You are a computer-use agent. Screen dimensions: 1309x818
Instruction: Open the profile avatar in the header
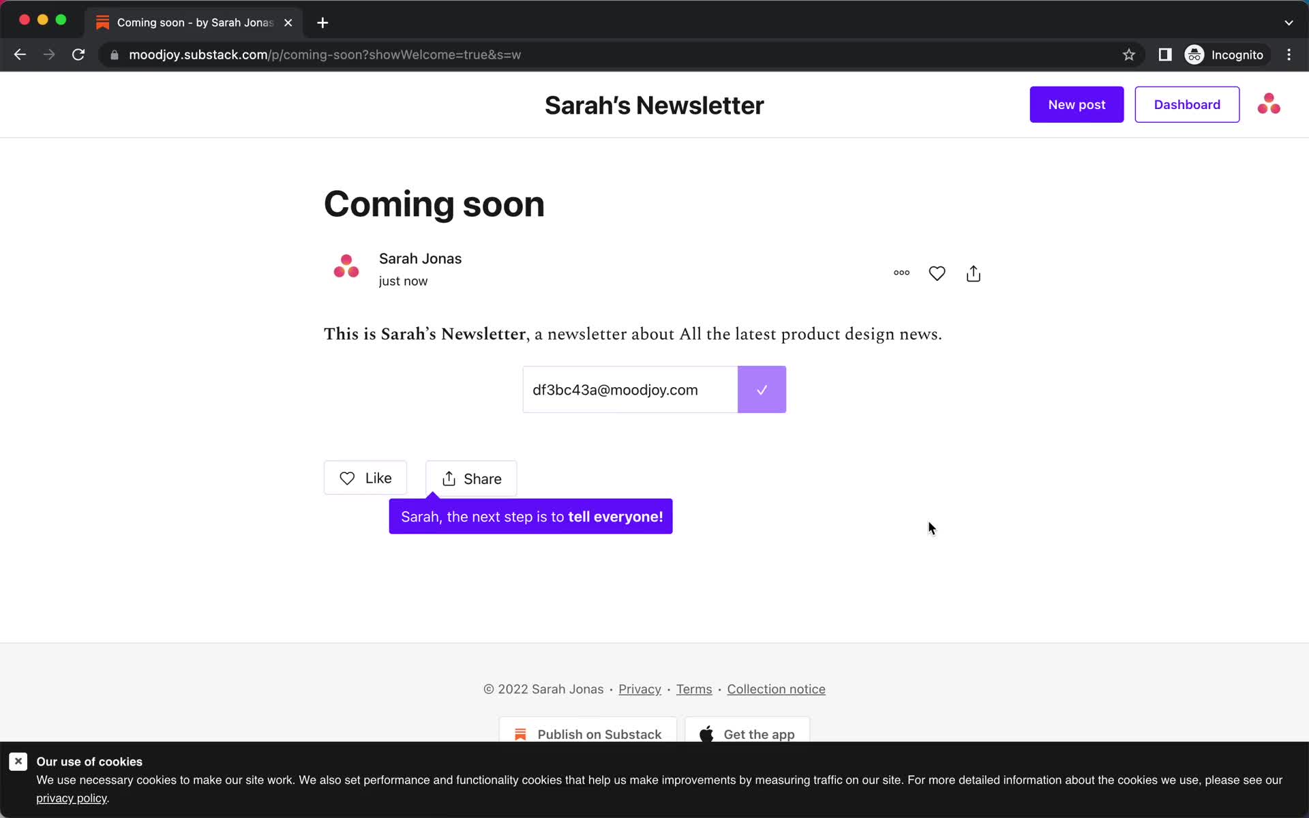point(1269,104)
